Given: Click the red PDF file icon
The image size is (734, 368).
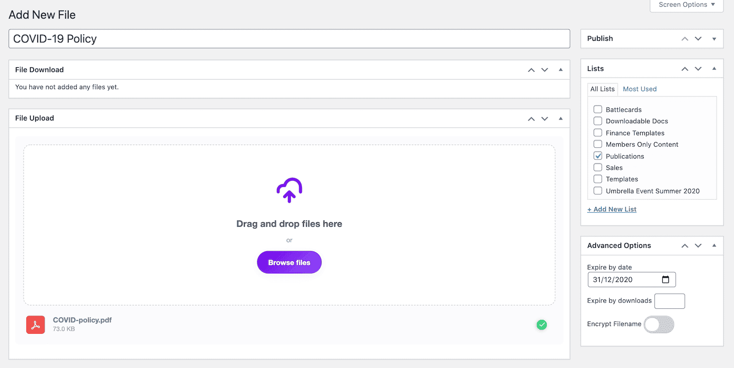Looking at the screenshot, I should 36,324.
